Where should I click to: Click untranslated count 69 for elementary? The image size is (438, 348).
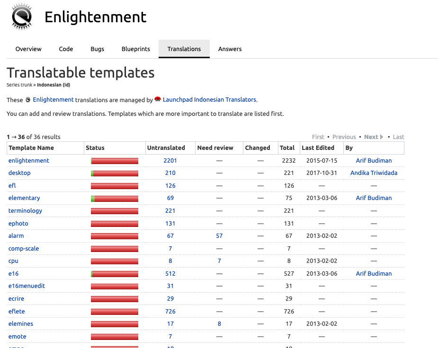point(170,198)
